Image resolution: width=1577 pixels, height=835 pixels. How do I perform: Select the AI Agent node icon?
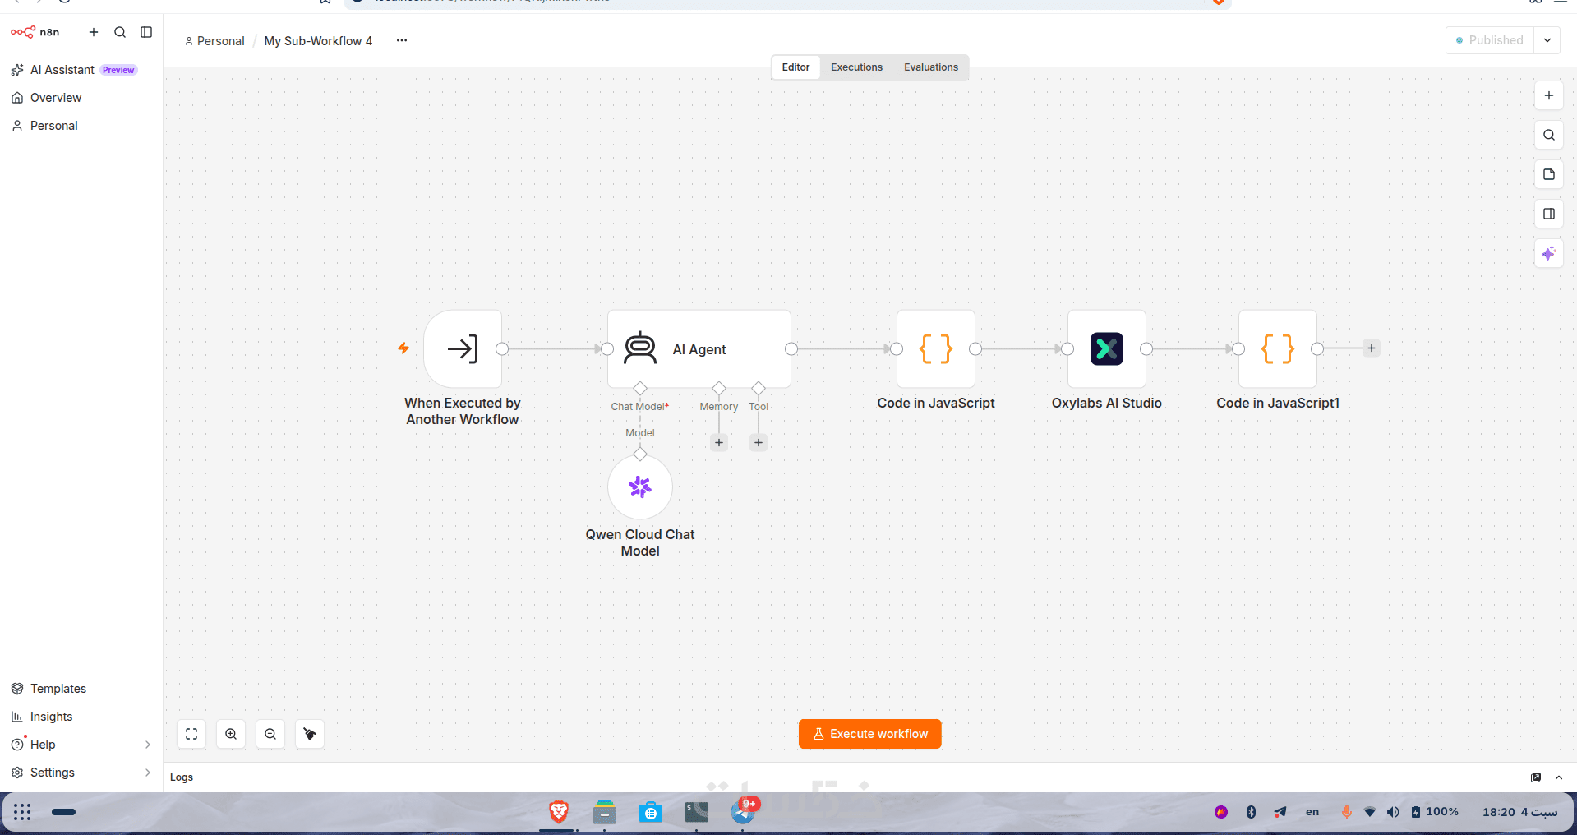point(640,348)
